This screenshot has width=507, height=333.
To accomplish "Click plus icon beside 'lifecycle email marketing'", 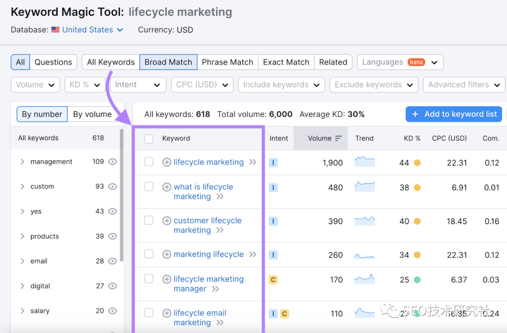I will pyautogui.click(x=167, y=313).
